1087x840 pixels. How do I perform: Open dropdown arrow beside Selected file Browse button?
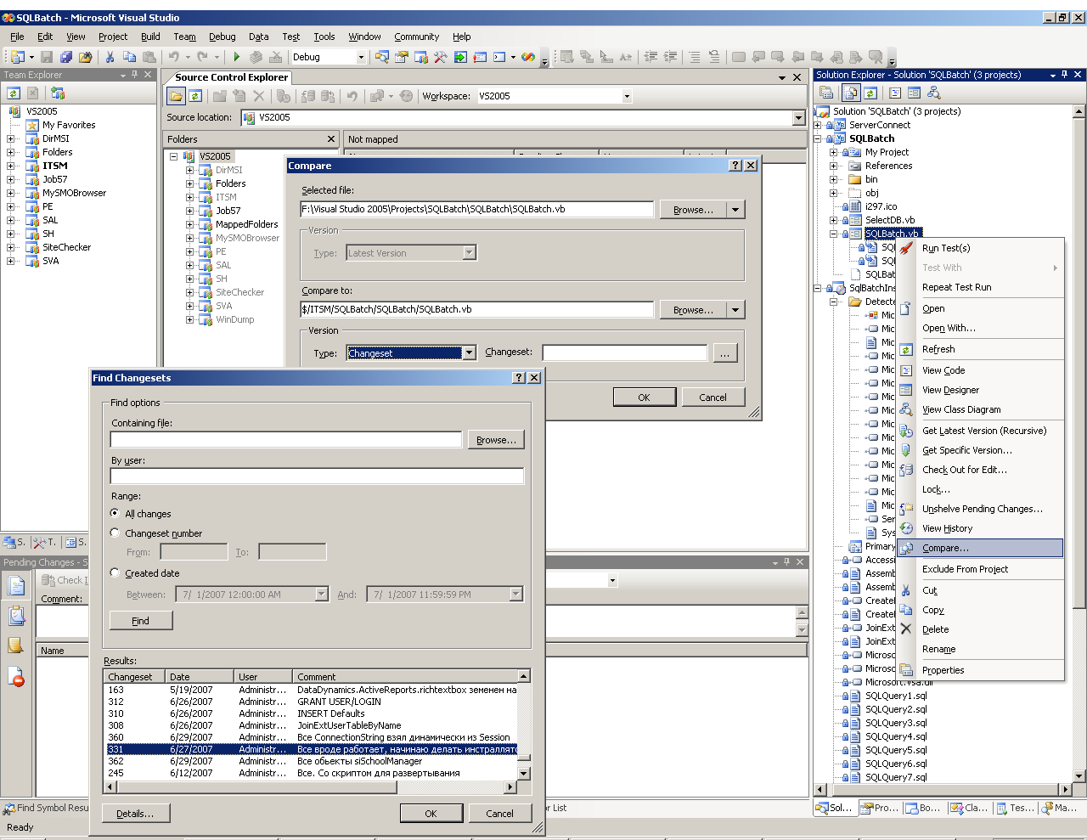(x=735, y=209)
